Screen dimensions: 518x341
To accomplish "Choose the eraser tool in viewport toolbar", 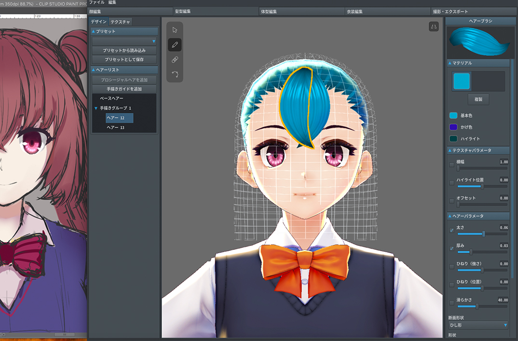I will point(175,60).
